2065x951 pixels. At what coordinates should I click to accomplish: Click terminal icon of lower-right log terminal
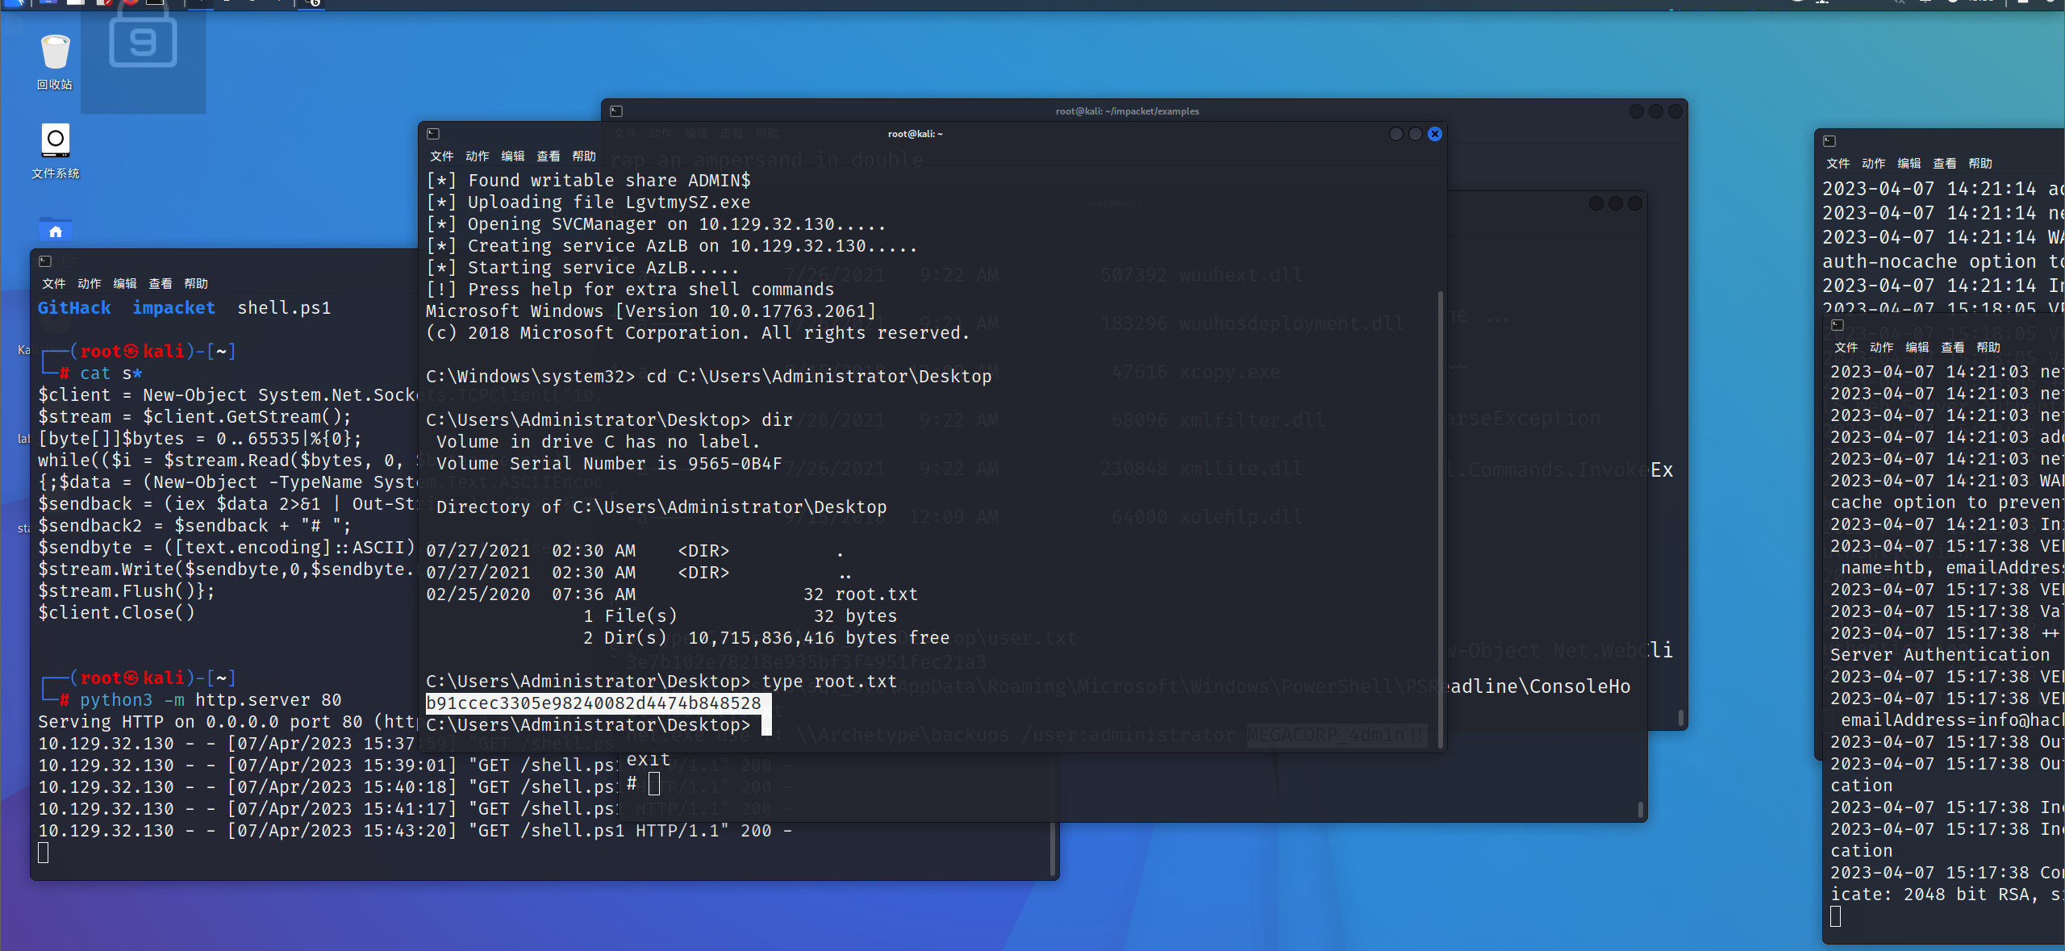click(x=1838, y=325)
